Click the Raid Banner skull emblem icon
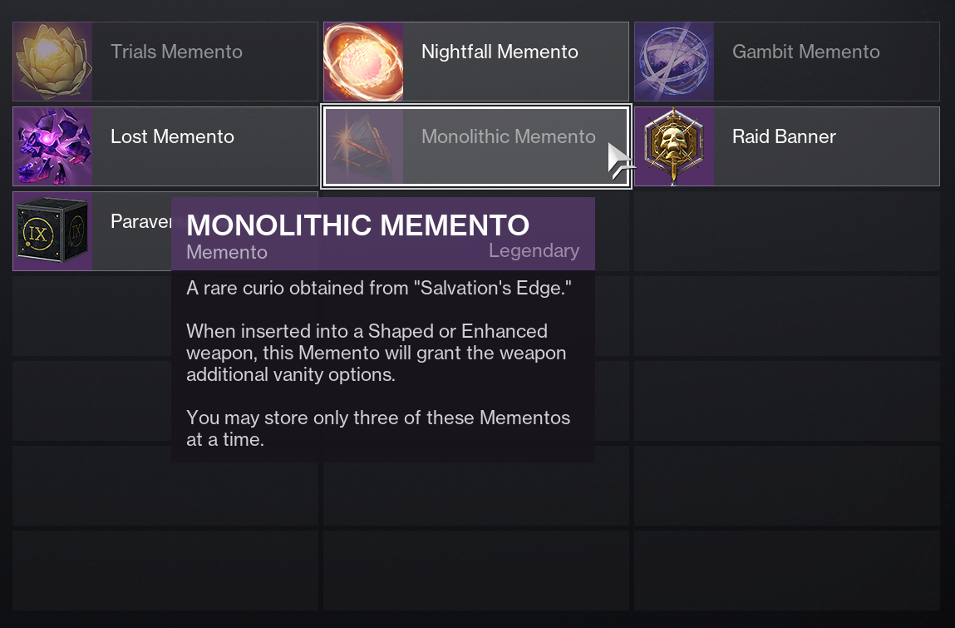The image size is (955, 628). pos(673,146)
